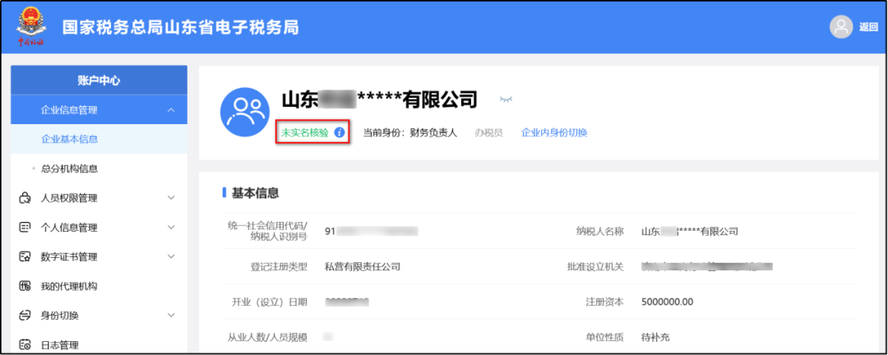Click the 纳税人名称 company name value
Screen dimensions: 888x355
[x=690, y=231]
